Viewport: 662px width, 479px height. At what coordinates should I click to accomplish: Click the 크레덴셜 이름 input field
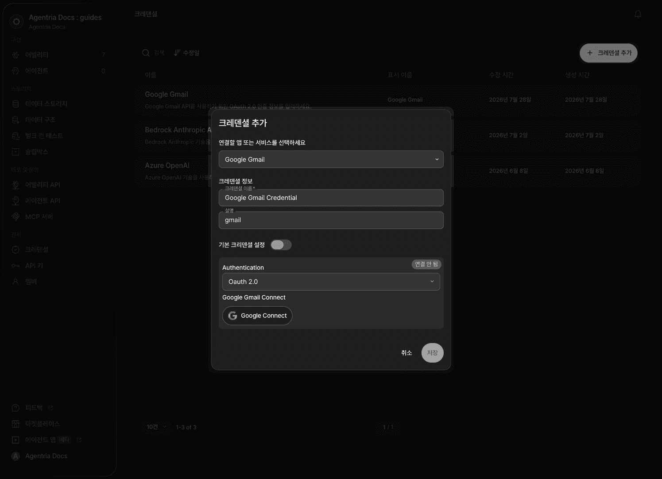[331, 198]
